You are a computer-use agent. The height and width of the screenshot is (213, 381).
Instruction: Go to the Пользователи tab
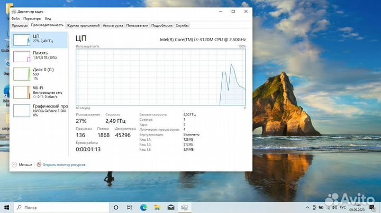137,25
